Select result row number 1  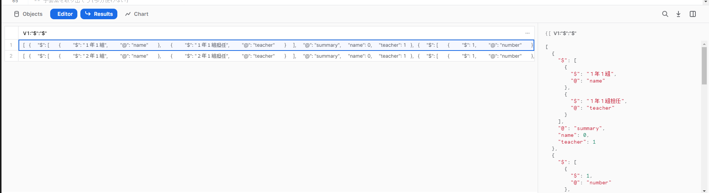(x=11, y=45)
